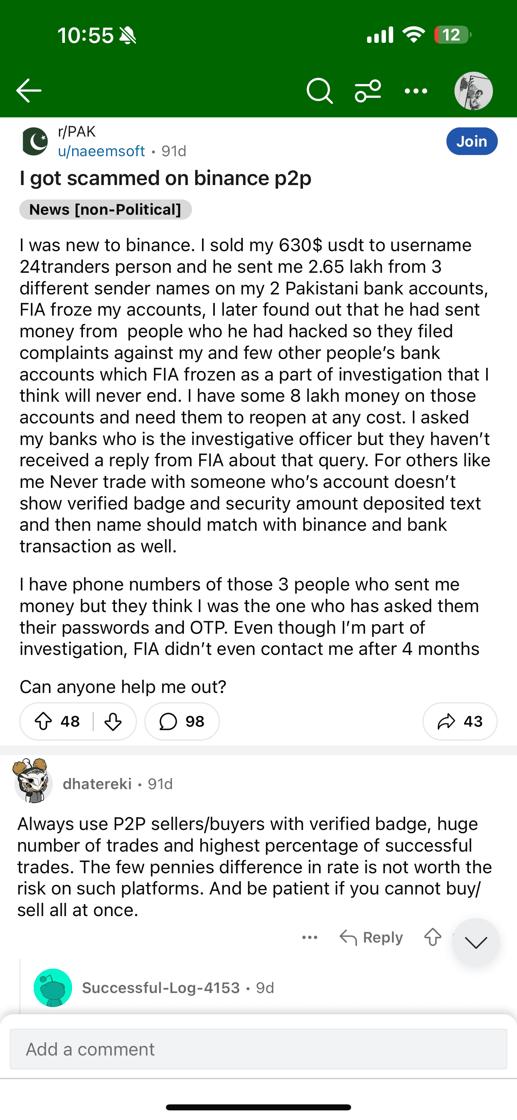Viewport: 517px width, 1120px height.
Task: Open the 98 comments button
Action: click(x=182, y=721)
